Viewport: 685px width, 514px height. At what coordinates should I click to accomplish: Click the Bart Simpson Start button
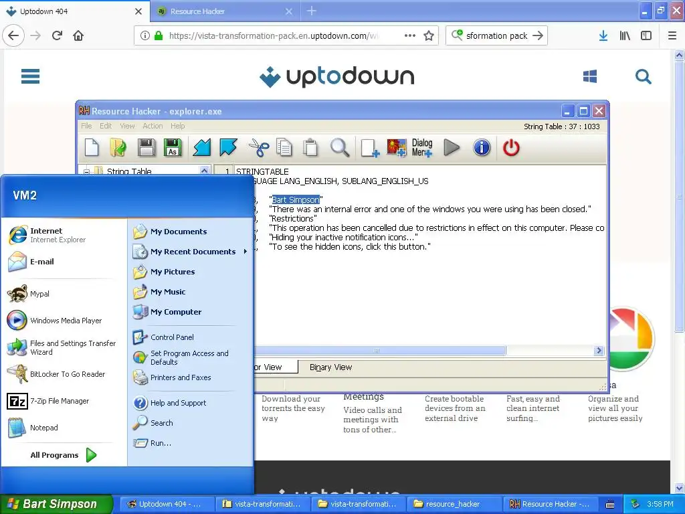56,504
